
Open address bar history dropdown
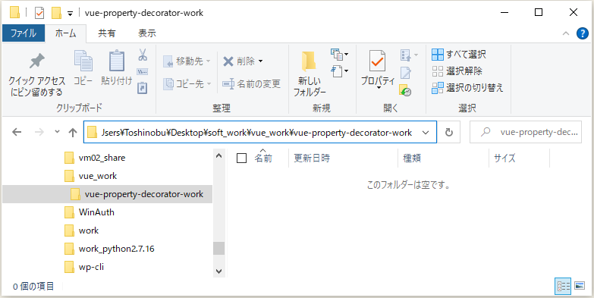point(426,133)
